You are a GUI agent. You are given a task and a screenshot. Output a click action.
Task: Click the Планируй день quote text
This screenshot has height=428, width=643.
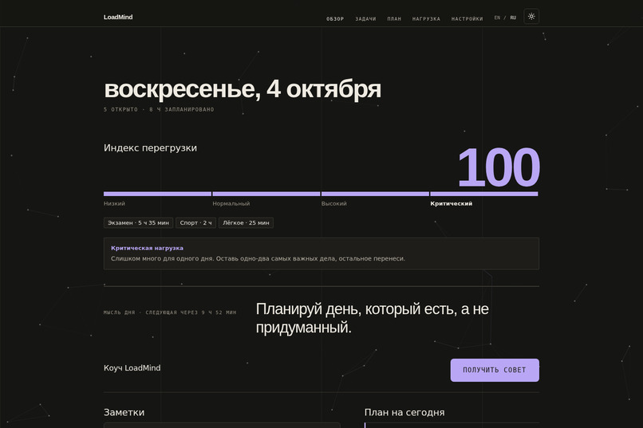click(372, 318)
